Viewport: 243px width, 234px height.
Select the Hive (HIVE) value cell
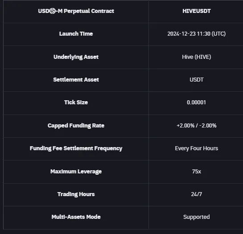[196, 57]
